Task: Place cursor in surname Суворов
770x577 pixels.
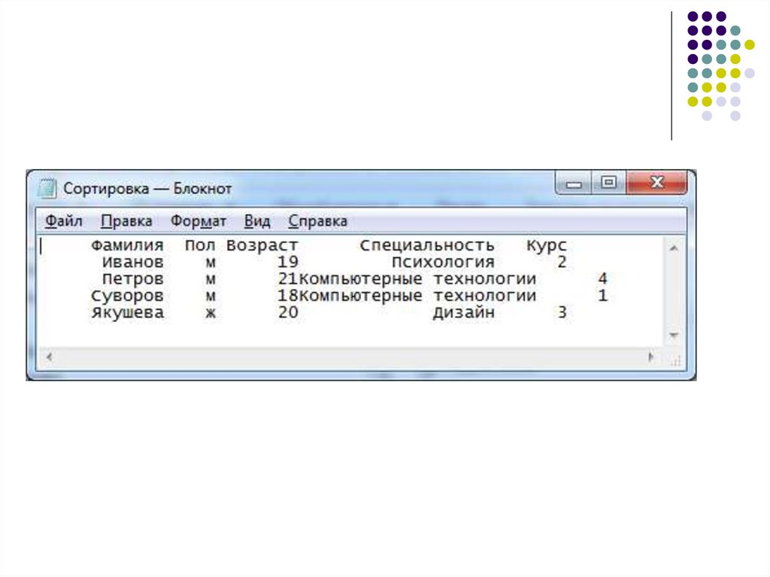Action: pos(127,296)
